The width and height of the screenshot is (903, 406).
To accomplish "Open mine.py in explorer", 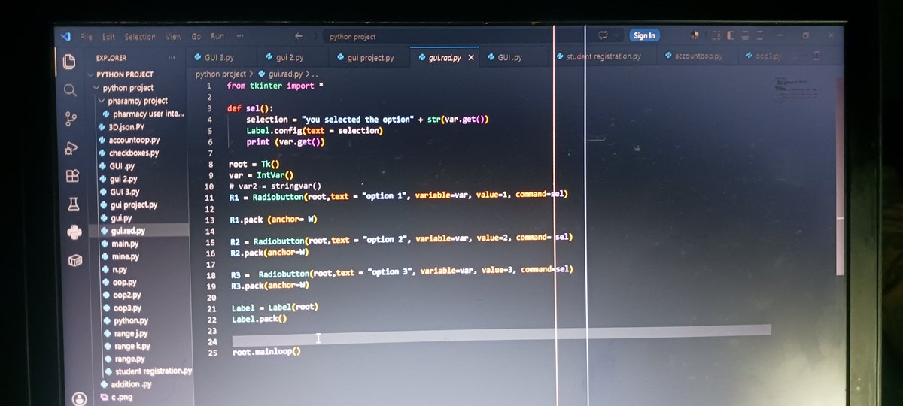I will pyautogui.click(x=126, y=256).
